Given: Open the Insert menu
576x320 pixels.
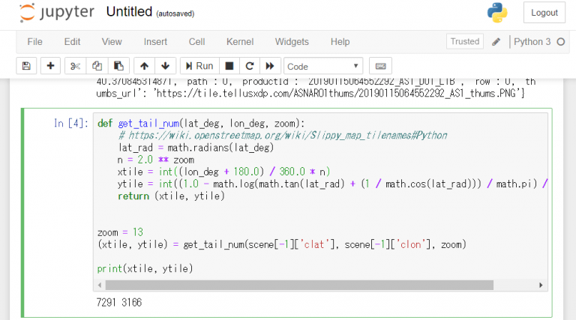Looking at the screenshot, I should pos(155,42).
